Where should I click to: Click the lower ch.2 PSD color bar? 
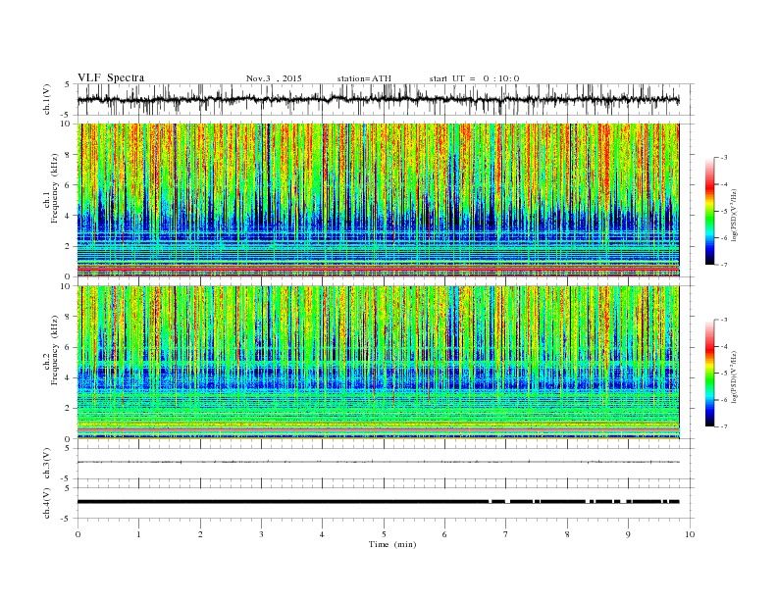pos(709,374)
